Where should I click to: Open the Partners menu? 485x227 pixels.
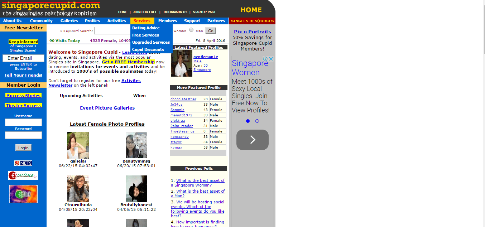coord(216,21)
